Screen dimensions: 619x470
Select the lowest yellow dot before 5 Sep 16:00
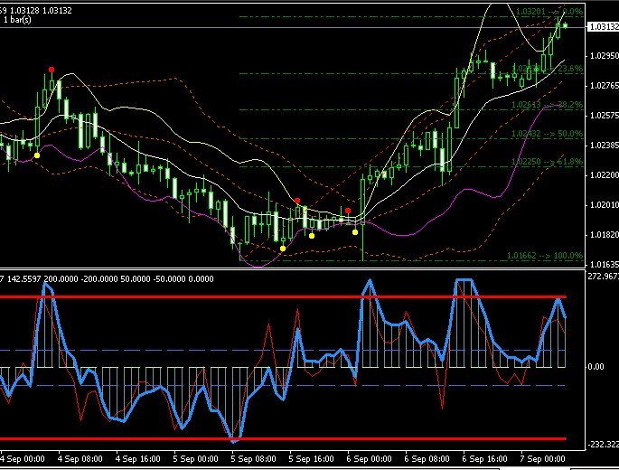(x=283, y=249)
